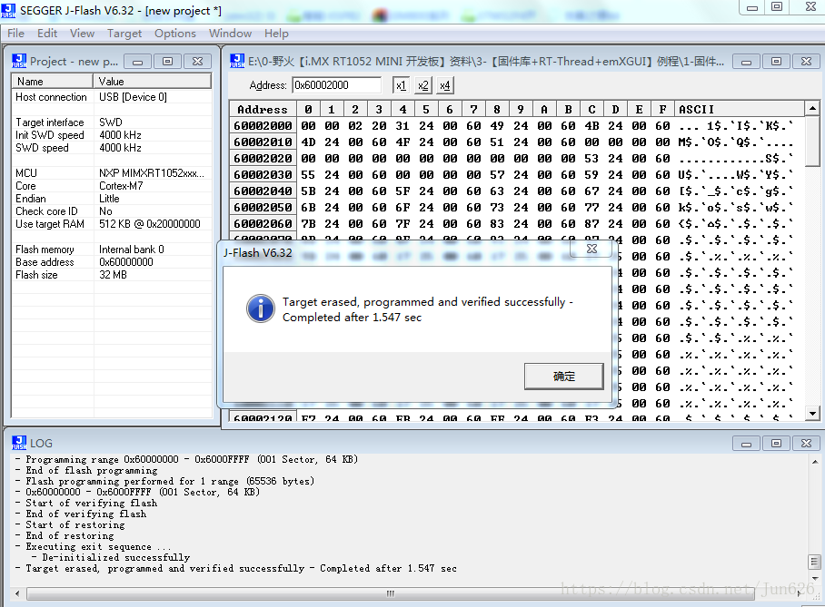Viewport: 825px width, 607px height.
Task: Click the SEGGER J-Flash application icon in title bar
Action: pos(8,10)
